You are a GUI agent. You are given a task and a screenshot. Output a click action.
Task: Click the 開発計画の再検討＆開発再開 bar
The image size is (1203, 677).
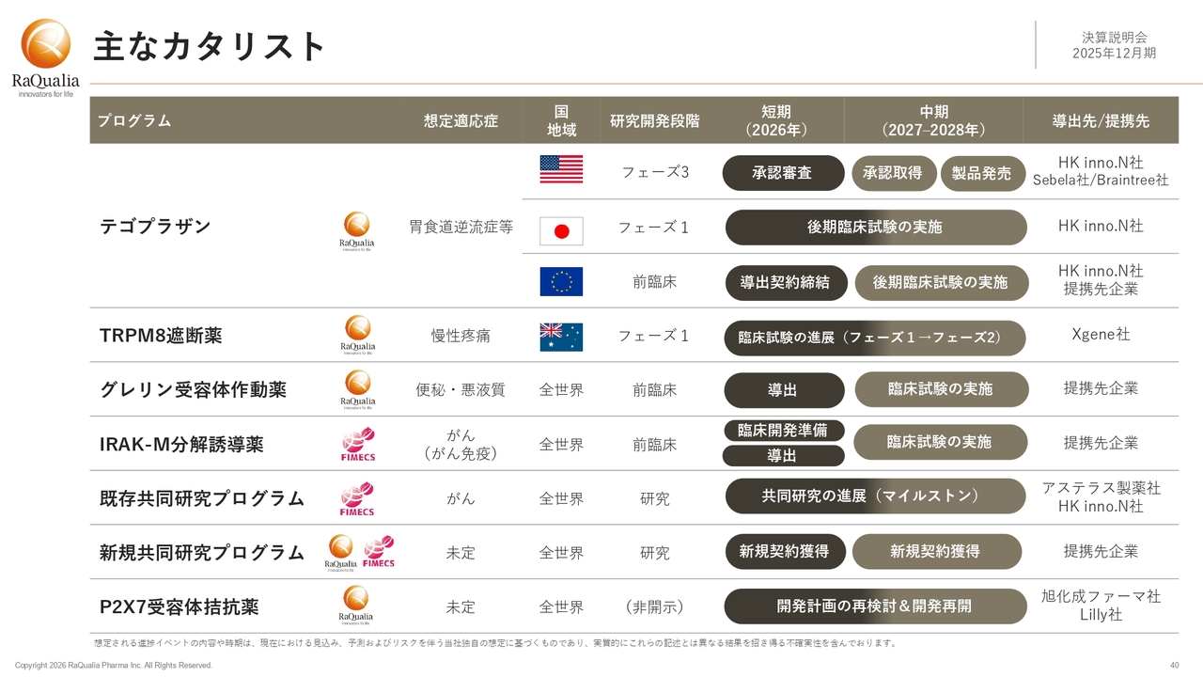[875, 606]
